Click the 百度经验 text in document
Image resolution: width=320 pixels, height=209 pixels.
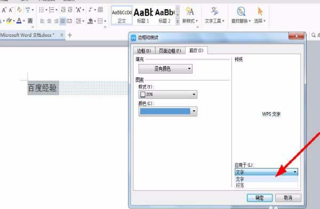coord(42,88)
